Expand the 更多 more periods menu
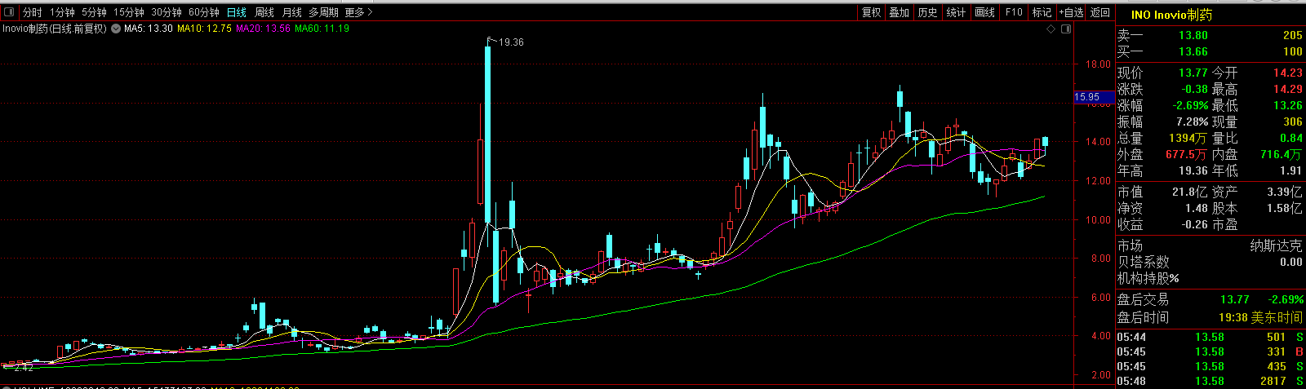 tap(358, 12)
